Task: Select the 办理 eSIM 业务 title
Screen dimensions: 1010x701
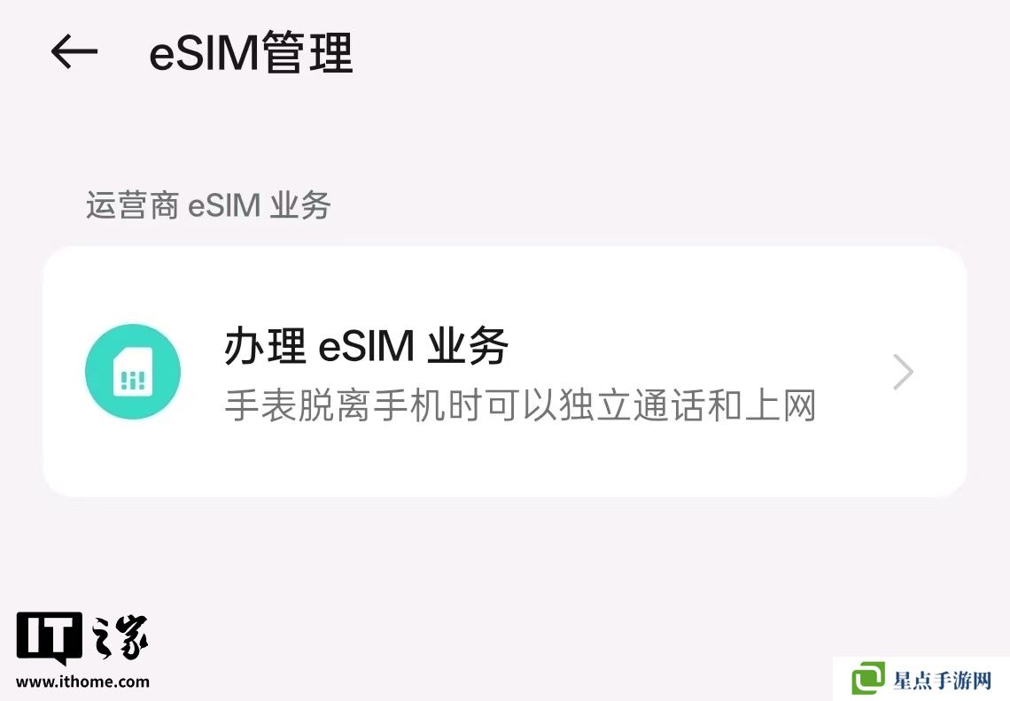Action: [367, 346]
